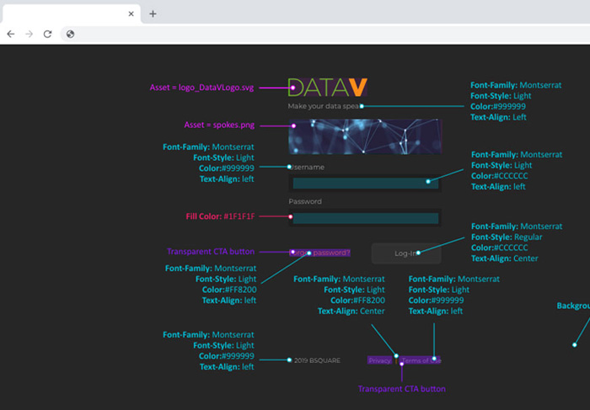Click the browser back arrow
The width and height of the screenshot is (590, 410).
click(x=11, y=34)
